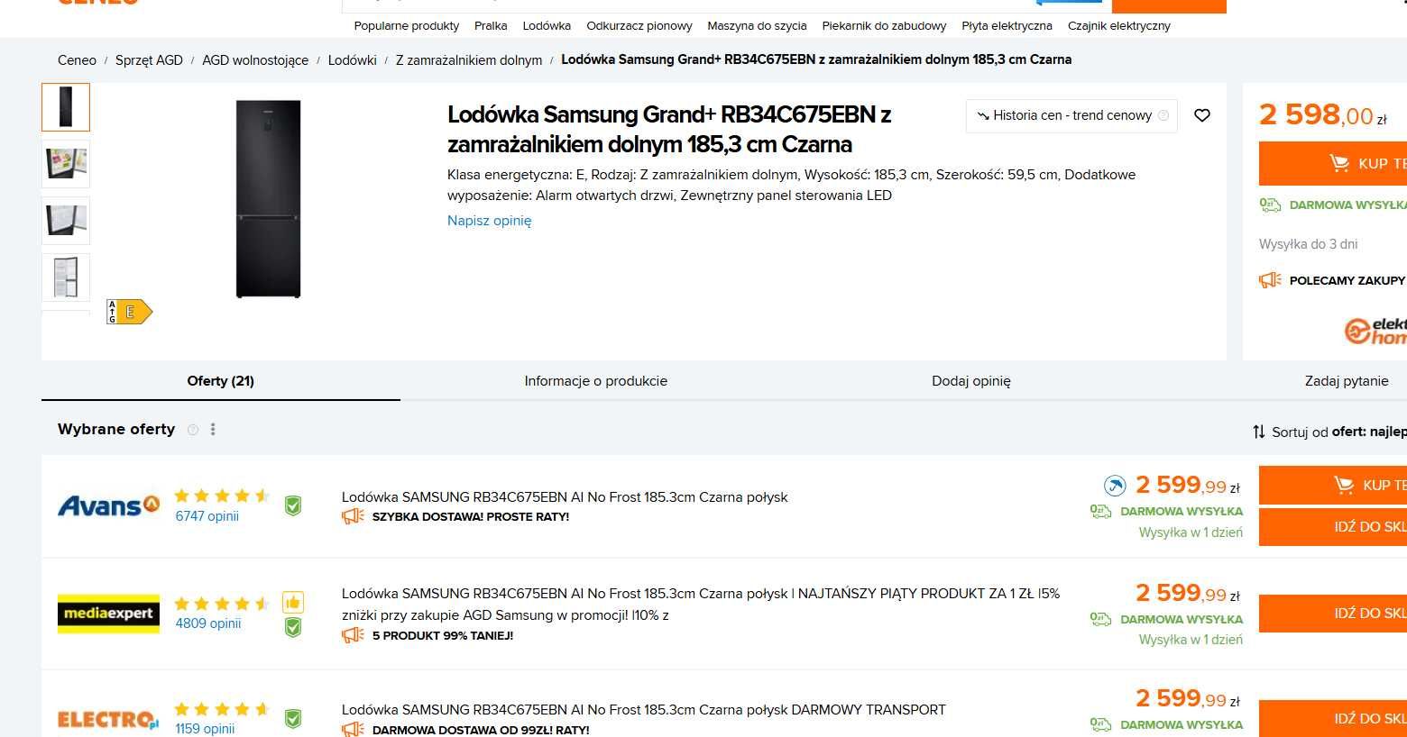Select first fridge thumbnail
This screenshot has width=1407, height=737.
(66, 107)
